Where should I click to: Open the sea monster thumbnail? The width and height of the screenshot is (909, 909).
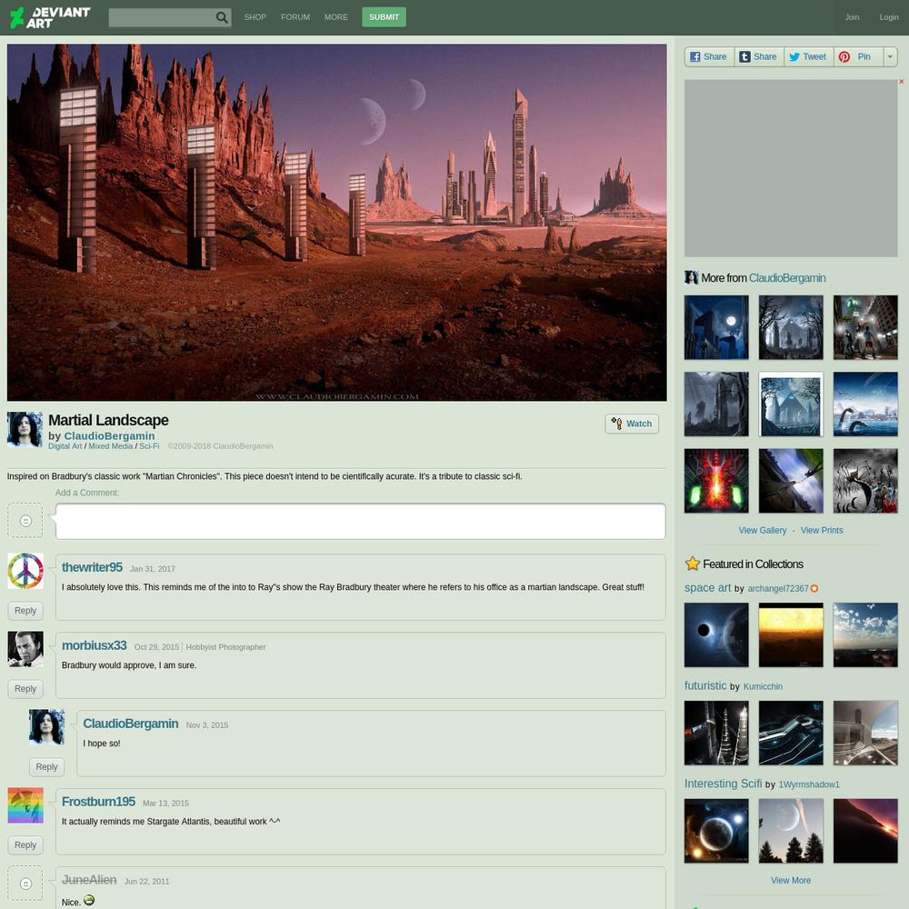pos(865,405)
